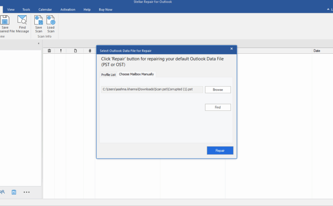Open the Tools menu
Viewport: 333px width, 206px height.
(x=26, y=10)
